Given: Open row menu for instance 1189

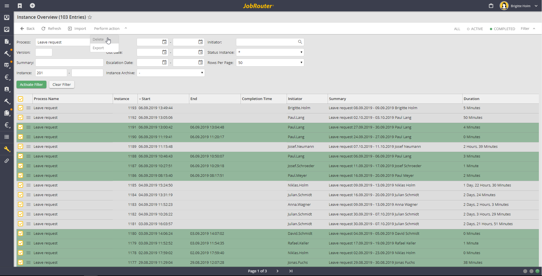Looking at the screenshot, I should tap(28, 147).
